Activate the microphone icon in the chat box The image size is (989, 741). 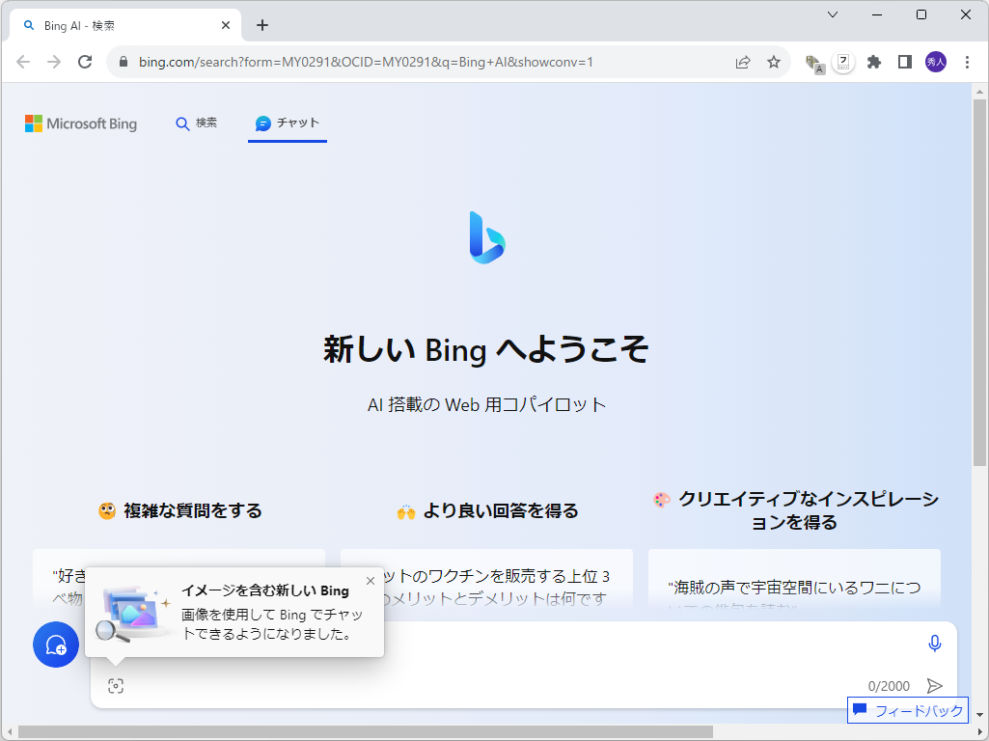click(933, 643)
